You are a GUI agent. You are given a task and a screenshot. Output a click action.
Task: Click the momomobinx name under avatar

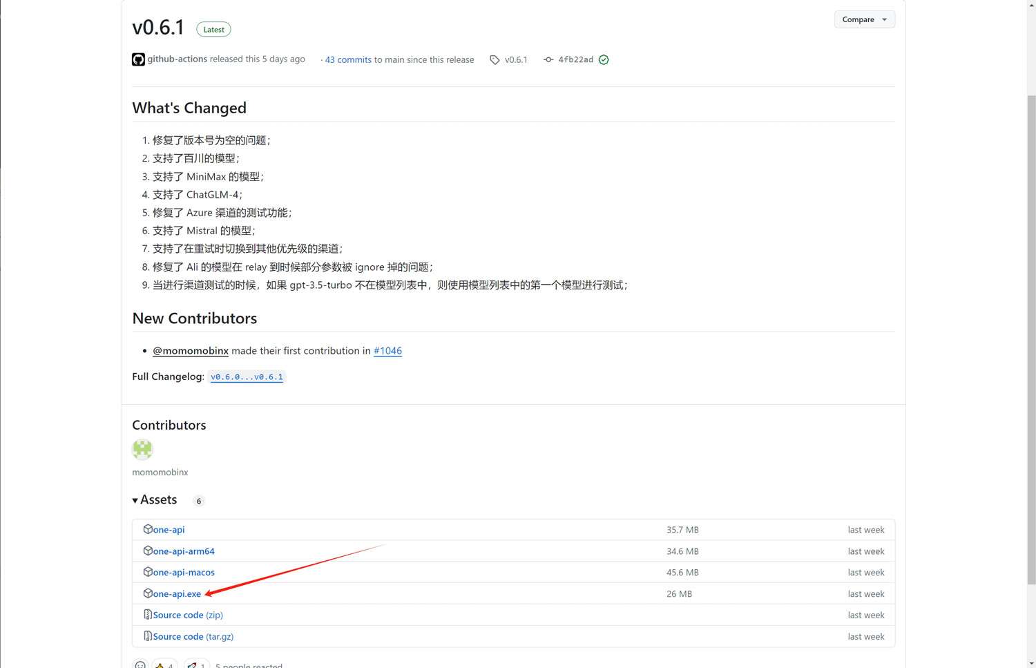coord(160,473)
